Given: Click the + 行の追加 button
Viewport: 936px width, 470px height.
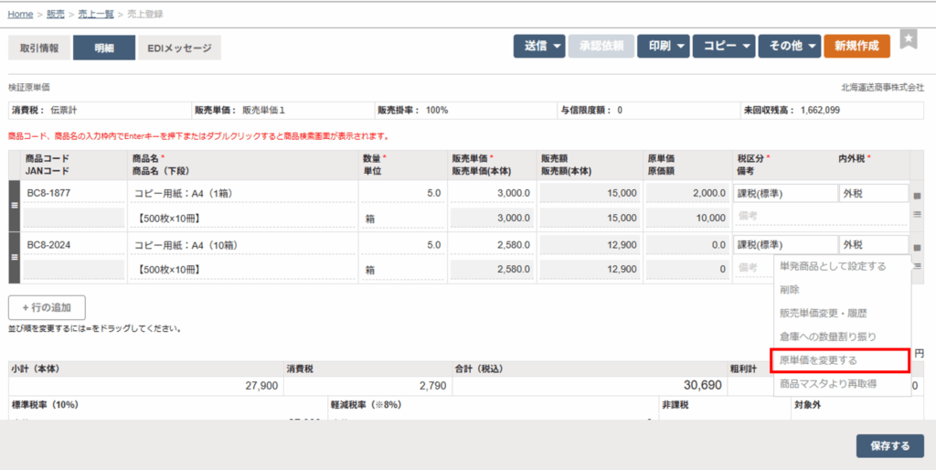Looking at the screenshot, I should click(47, 306).
